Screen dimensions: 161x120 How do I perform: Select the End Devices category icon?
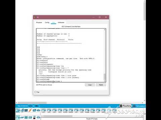coord(22,110)
